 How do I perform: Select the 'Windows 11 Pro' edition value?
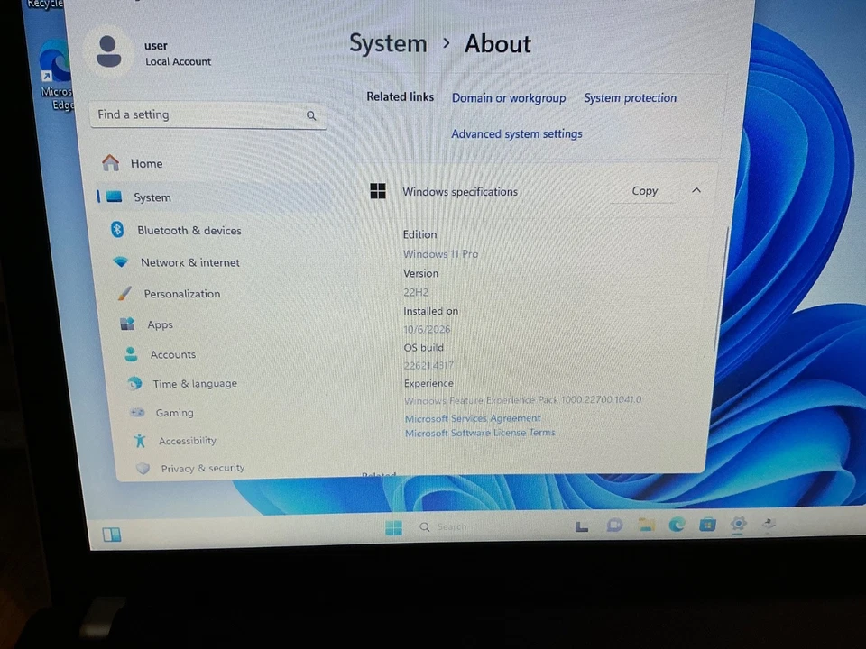[440, 254]
